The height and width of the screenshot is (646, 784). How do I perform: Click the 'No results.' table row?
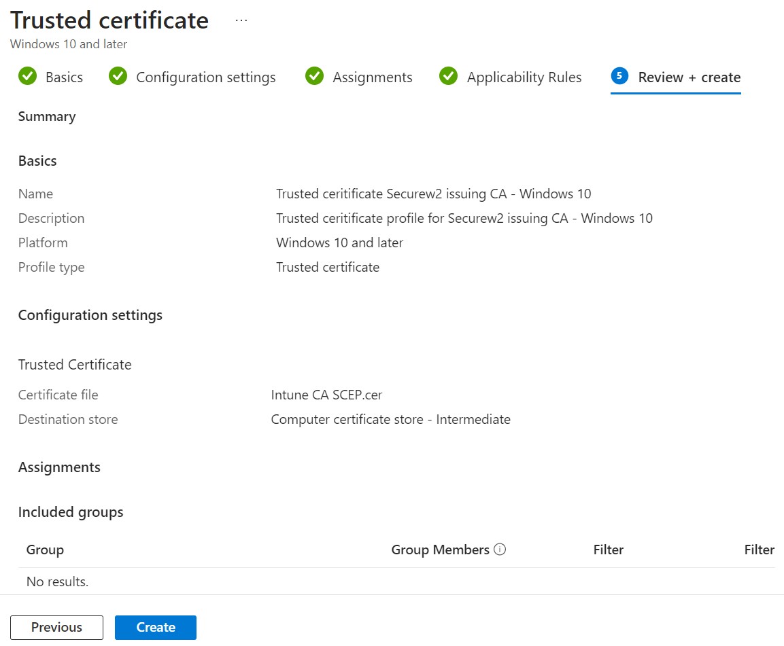pyautogui.click(x=396, y=581)
